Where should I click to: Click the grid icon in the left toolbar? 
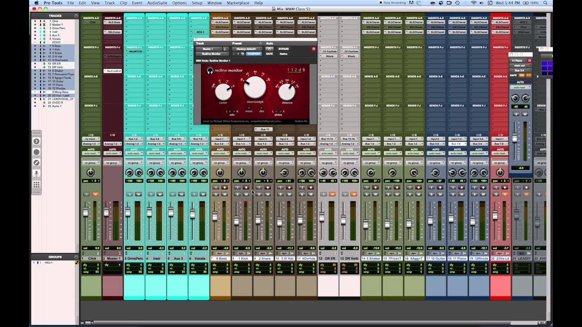pos(36,184)
